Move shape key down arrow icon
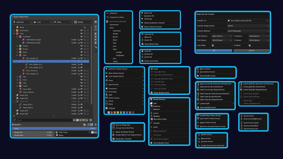Viewport: 283px width, 159px height. point(95,40)
